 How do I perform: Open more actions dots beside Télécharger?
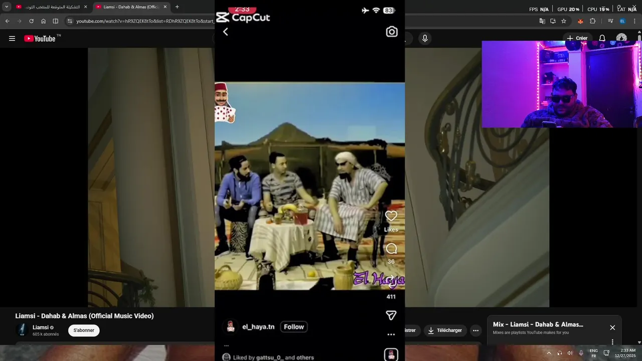475,330
